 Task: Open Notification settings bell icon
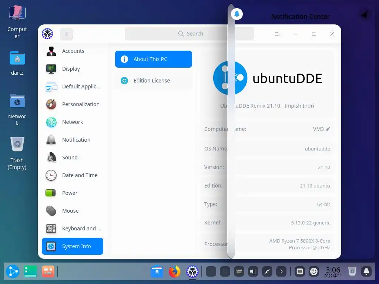click(x=51, y=139)
